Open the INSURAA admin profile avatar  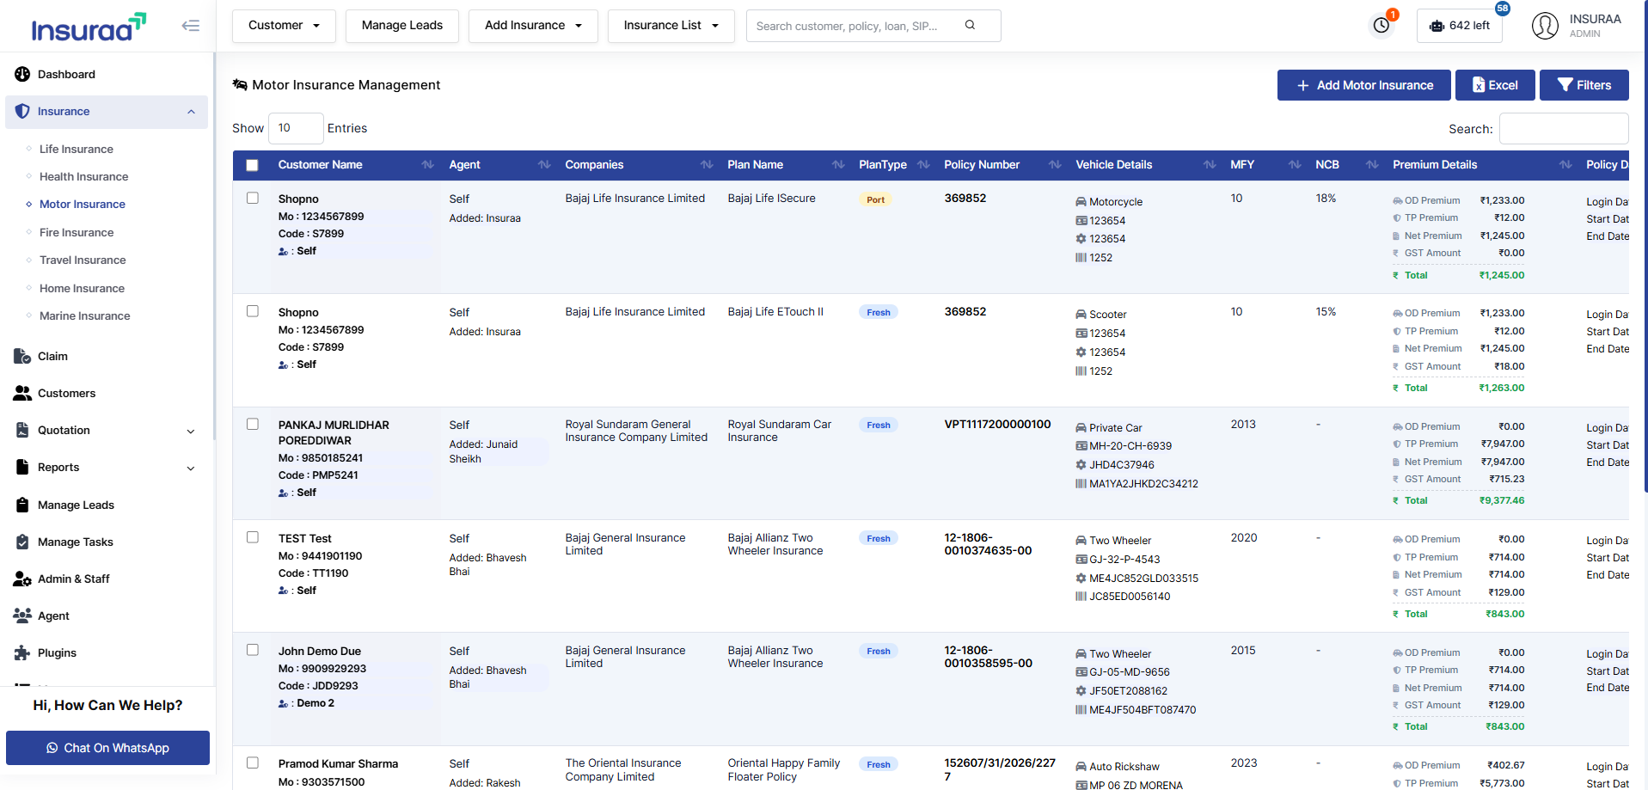(x=1545, y=26)
